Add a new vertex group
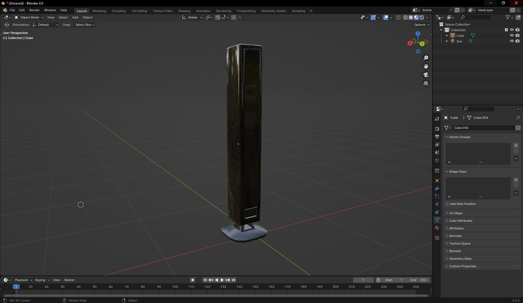 516,145
